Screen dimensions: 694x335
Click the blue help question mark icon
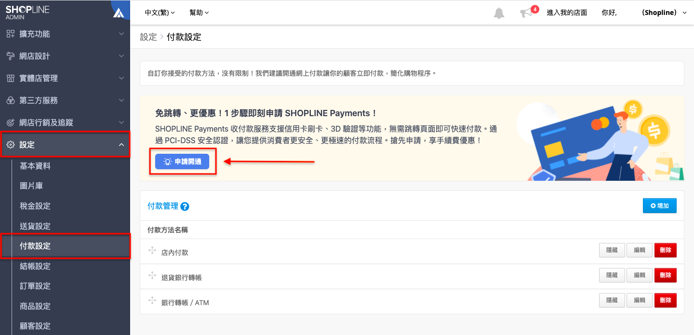185,206
